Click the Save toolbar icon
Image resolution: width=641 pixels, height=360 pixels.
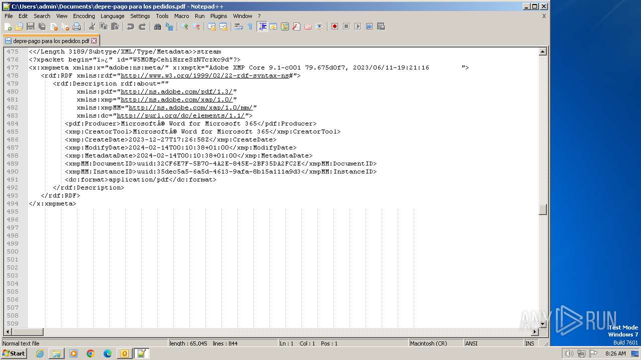[31, 26]
